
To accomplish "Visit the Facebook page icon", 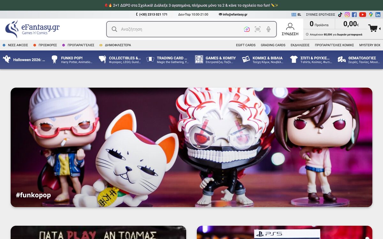I will (x=354, y=14).
